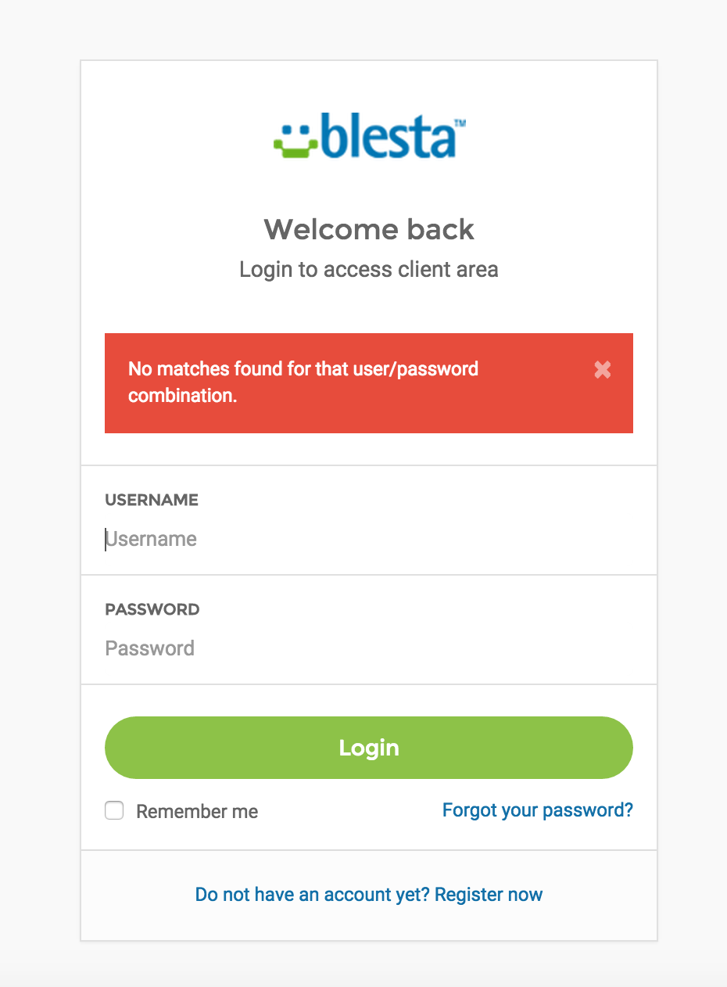The image size is (727, 987).
Task: Open the Forgot your password link
Action: tap(538, 810)
